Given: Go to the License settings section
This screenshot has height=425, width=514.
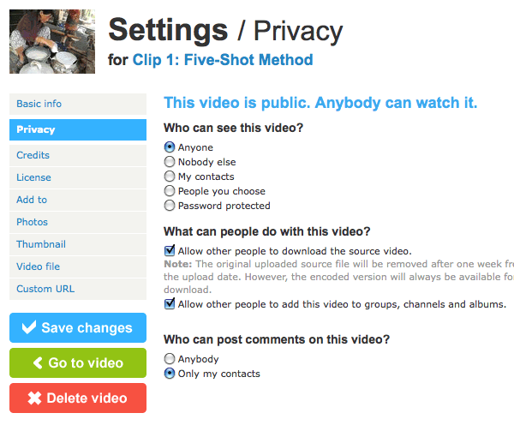Looking at the screenshot, I should coord(78,177).
